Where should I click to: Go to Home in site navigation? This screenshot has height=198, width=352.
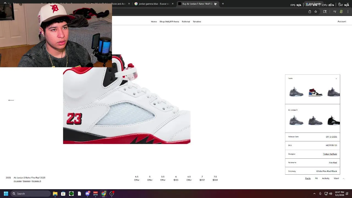point(154,21)
